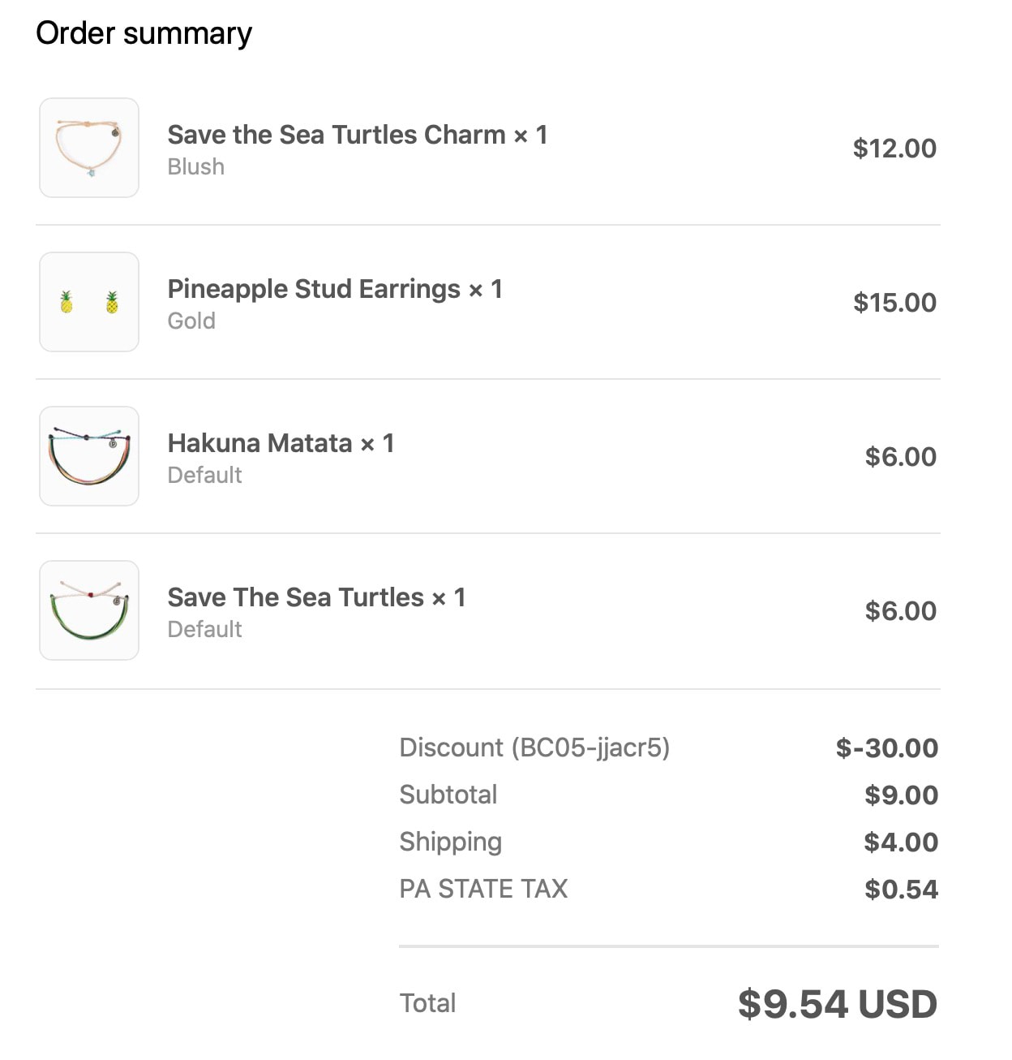This screenshot has width=1012, height=1060.
Task: Click the $15.00 price
Action: pyautogui.click(x=894, y=303)
